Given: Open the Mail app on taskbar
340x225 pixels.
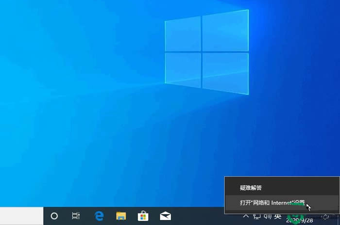Looking at the screenshot, I should pyautogui.click(x=166, y=216).
